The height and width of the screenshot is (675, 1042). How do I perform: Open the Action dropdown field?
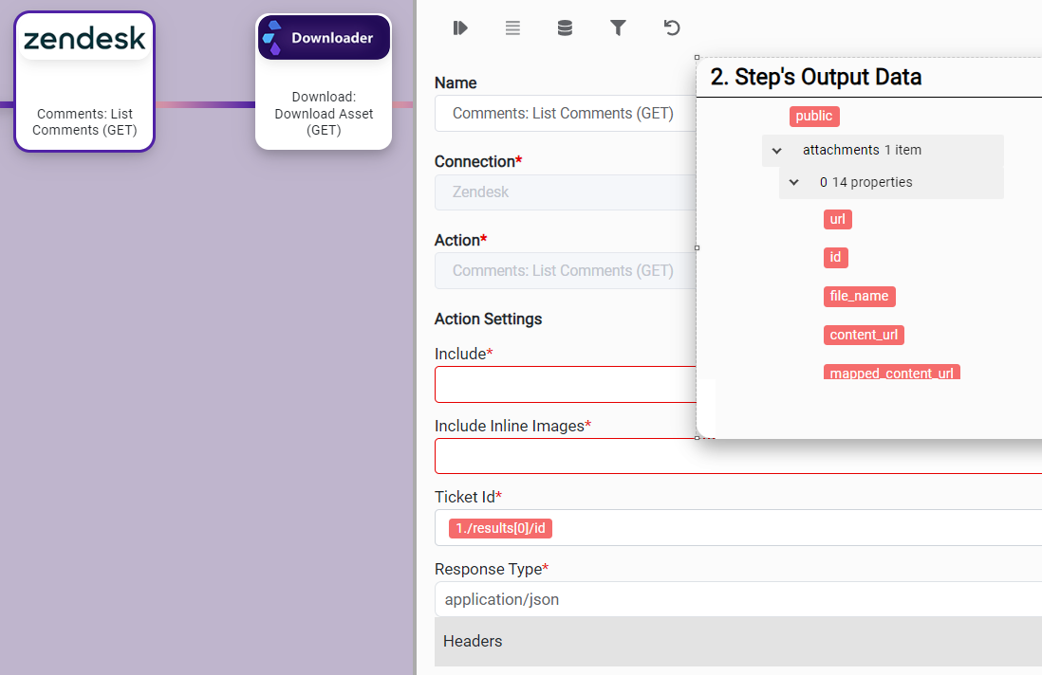click(566, 271)
